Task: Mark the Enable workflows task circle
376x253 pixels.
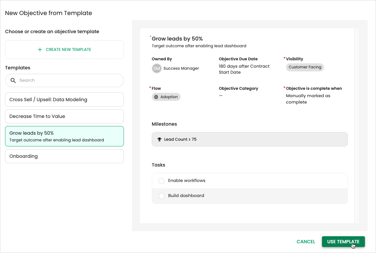Action: click(x=161, y=181)
